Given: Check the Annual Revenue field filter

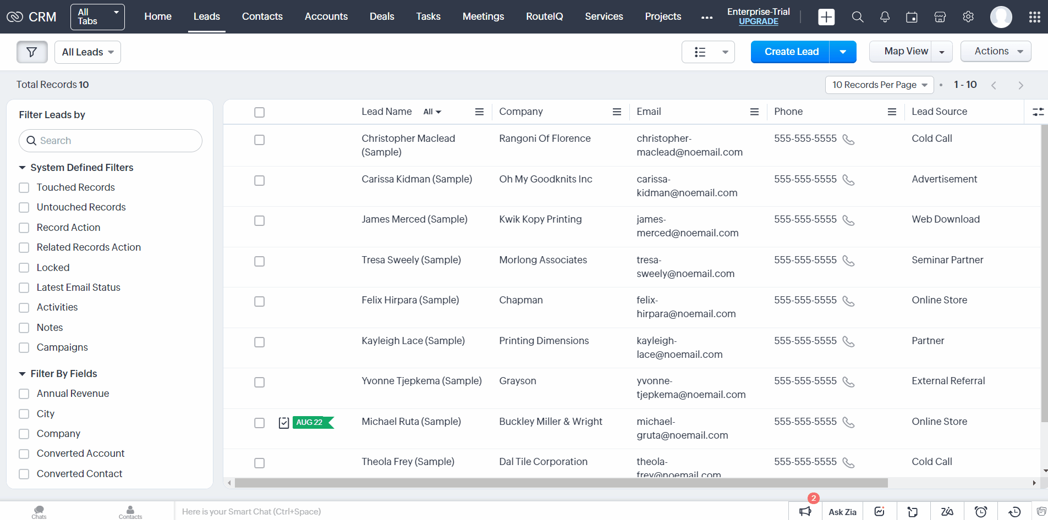Looking at the screenshot, I should click(24, 394).
